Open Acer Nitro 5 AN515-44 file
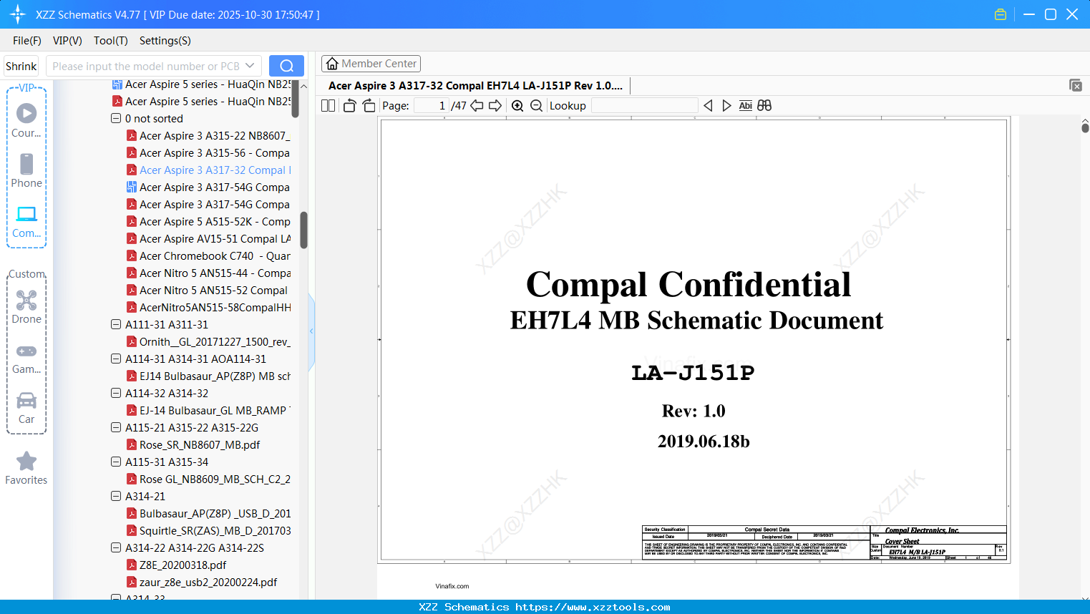 [x=208, y=273]
